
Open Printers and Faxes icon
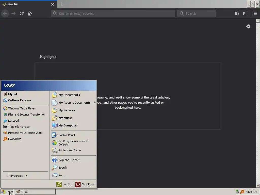54,150
